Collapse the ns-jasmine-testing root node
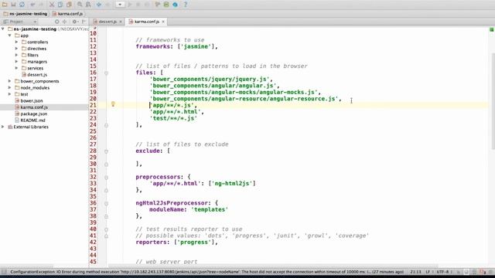Image resolution: width=495 pixels, height=278 pixels. (3, 29)
